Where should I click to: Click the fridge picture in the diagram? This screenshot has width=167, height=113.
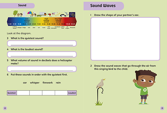tap(24, 14)
